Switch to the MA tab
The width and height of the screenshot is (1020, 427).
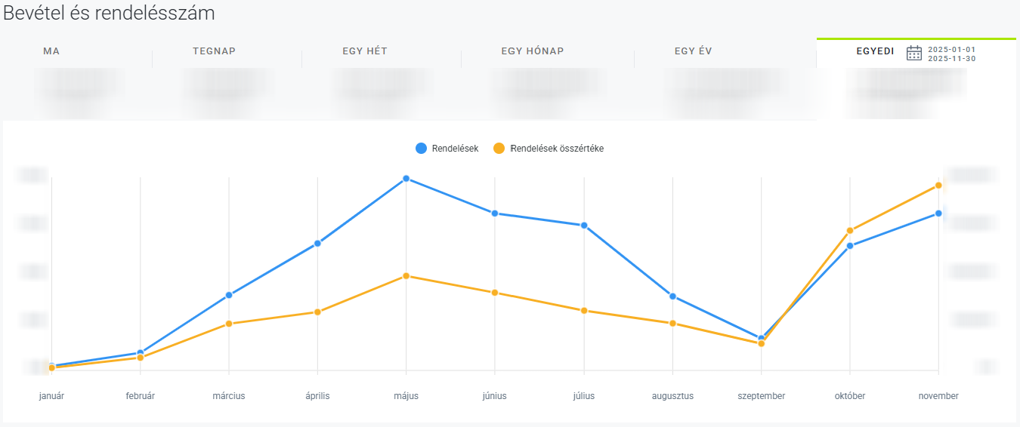(x=51, y=51)
